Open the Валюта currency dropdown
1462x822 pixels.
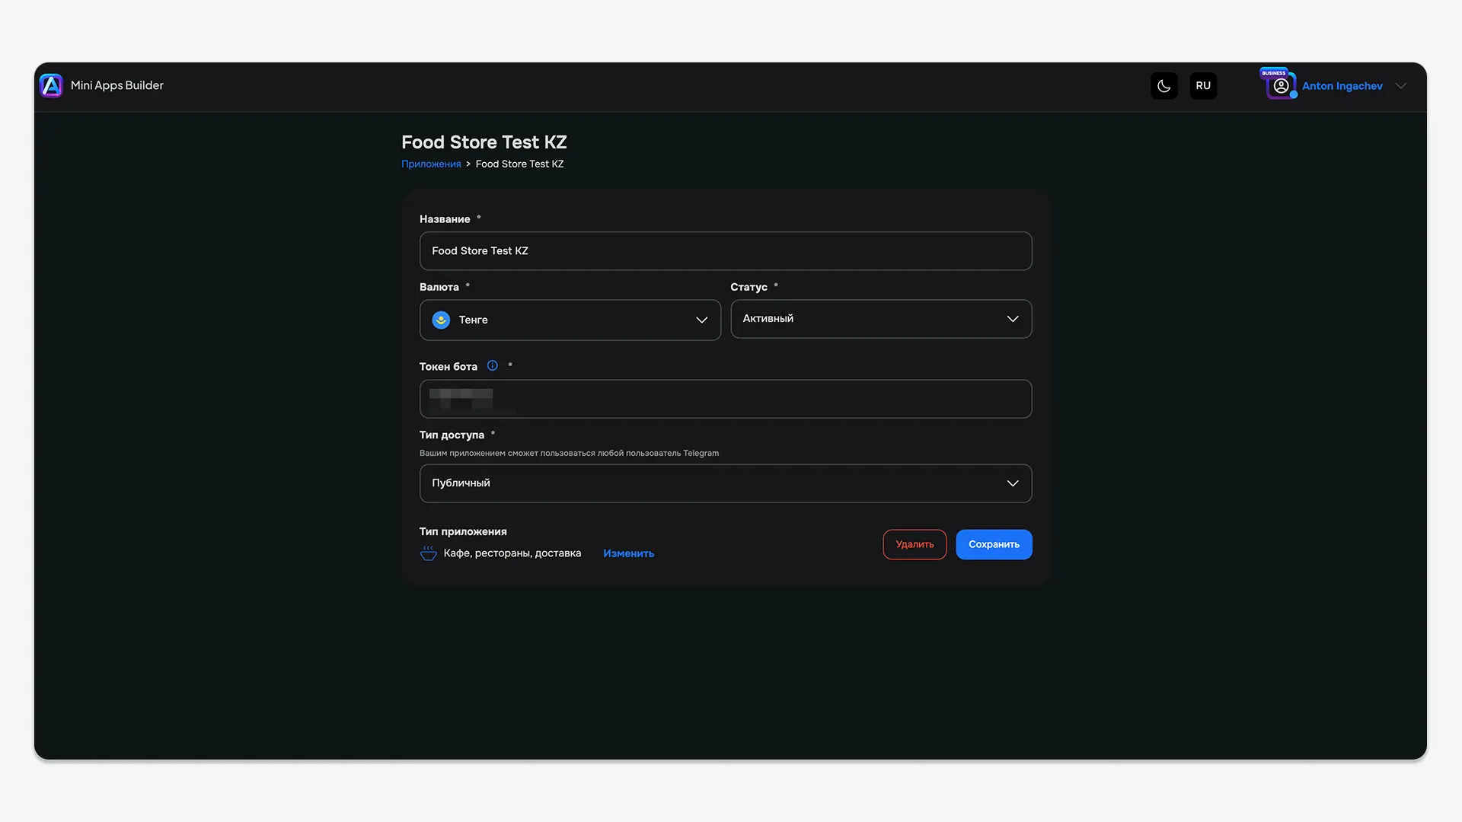pyautogui.click(x=570, y=320)
